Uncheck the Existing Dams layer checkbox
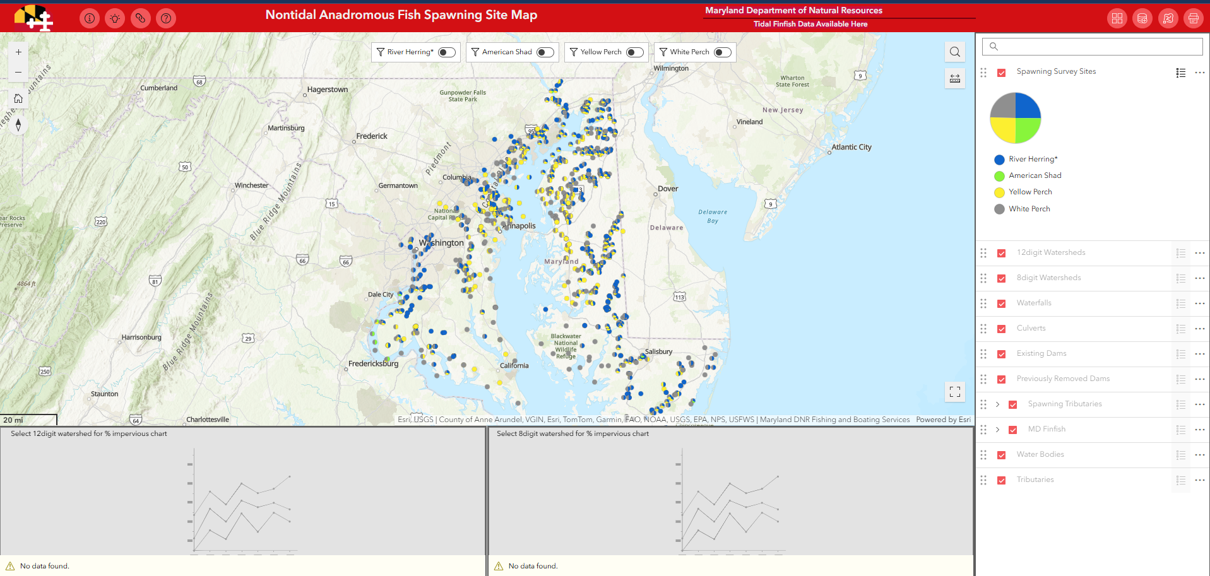This screenshot has height=576, width=1210. pos(1002,354)
